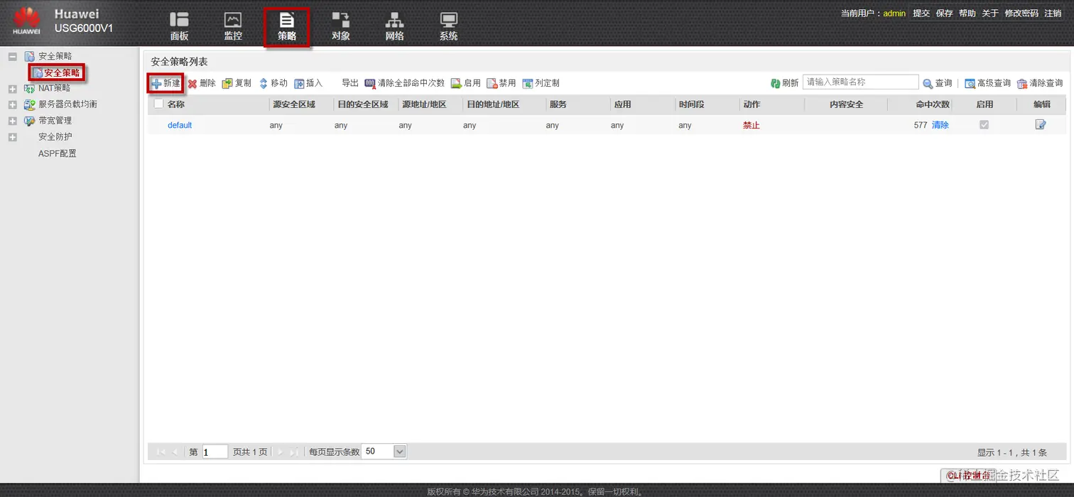1074x497 pixels.
Task: Click the Huawei logo
Action: pos(27,21)
